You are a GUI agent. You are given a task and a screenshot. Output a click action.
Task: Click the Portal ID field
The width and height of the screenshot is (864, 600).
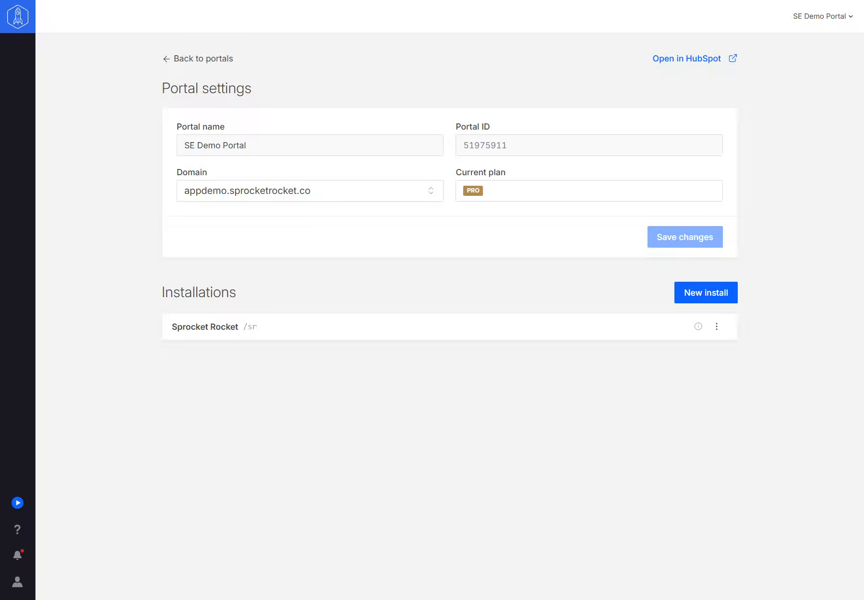[x=588, y=145]
